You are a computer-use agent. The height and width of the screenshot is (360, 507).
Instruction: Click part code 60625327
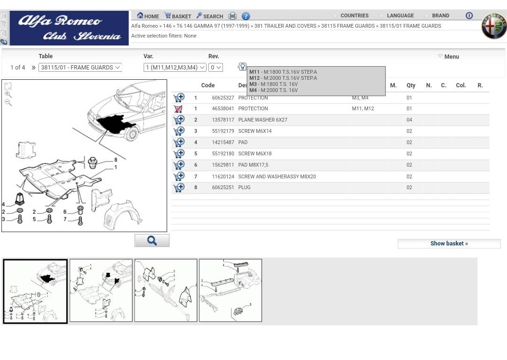coord(223,98)
